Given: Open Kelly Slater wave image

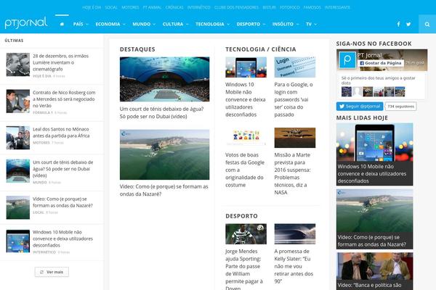Looking at the screenshot, I should click(295, 234).
